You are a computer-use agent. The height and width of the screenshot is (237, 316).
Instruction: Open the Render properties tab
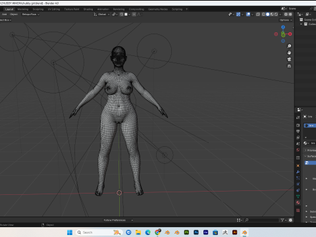tap(298, 125)
